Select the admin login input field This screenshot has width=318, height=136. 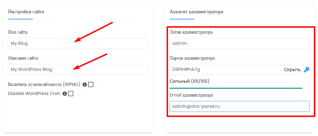(x=239, y=44)
